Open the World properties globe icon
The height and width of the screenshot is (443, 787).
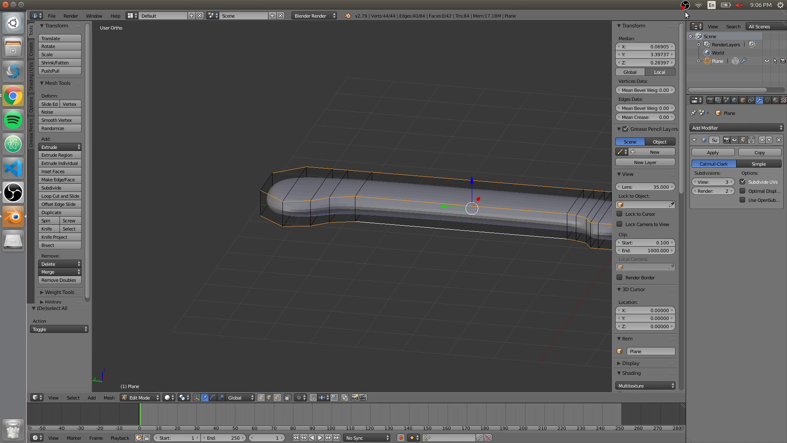coord(735,100)
